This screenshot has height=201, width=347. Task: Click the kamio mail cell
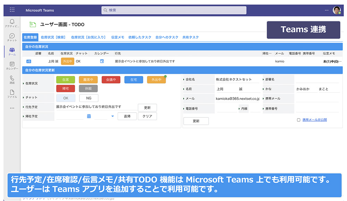click(280, 61)
